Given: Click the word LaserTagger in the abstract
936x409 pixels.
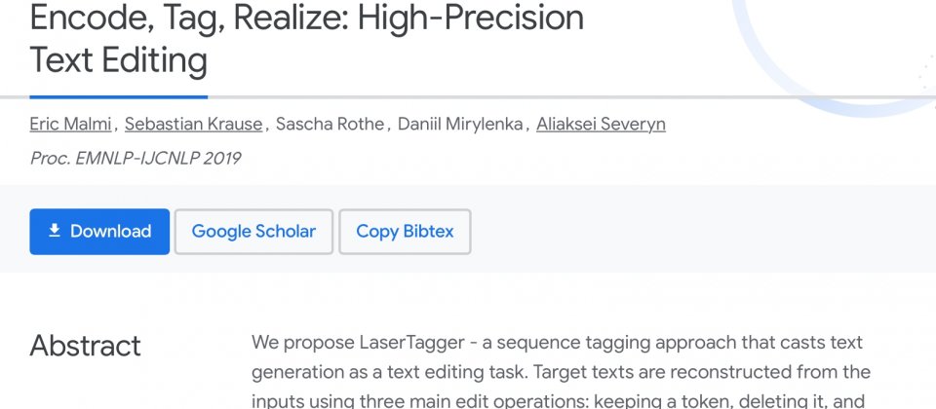Looking at the screenshot, I should tap(411, 344).
